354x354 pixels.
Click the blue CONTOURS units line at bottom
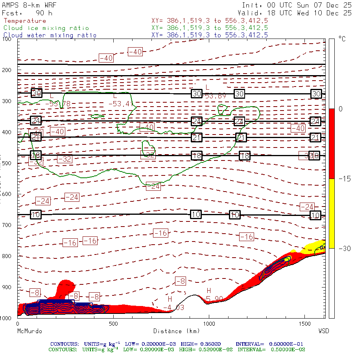pos(177,344)
